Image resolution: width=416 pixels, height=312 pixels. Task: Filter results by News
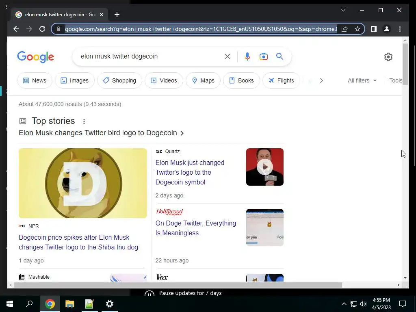click(x=35, y=80)
